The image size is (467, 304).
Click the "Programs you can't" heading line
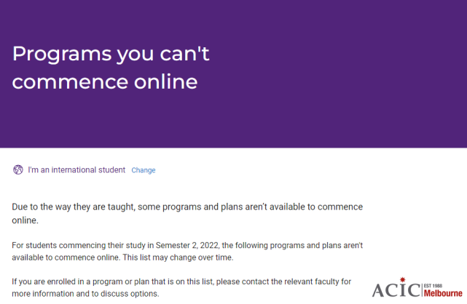111,54
